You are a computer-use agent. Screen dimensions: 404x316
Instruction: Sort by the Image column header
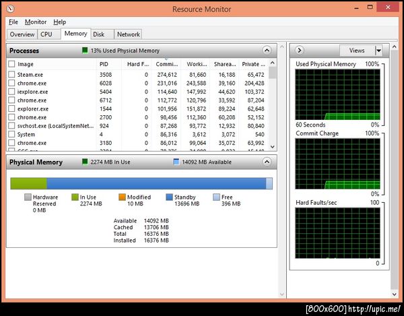click(x=26, y=64)
